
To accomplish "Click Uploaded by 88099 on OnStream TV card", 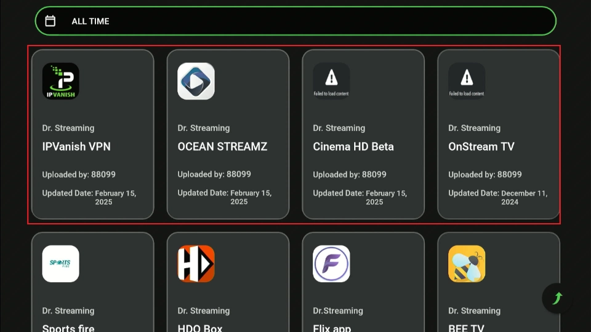I will coord(484,174).
